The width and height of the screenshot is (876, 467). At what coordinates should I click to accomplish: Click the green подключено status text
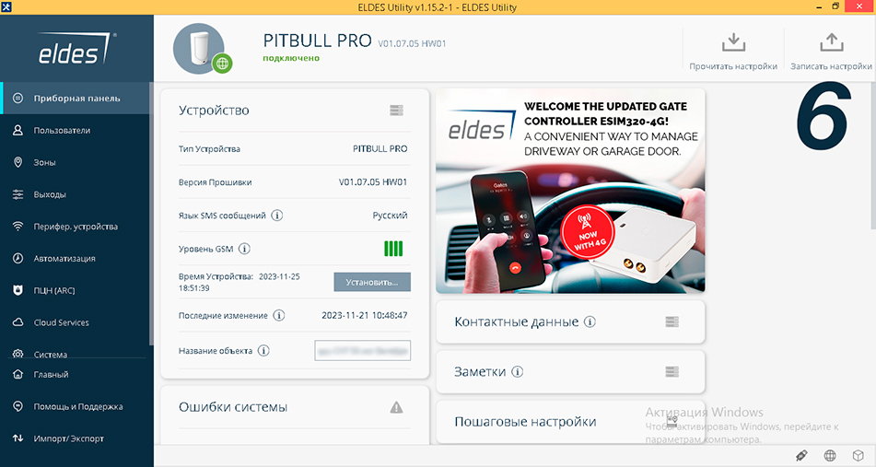point(291,58)
